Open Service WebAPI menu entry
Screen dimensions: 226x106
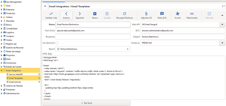click(x=16, y=74)
